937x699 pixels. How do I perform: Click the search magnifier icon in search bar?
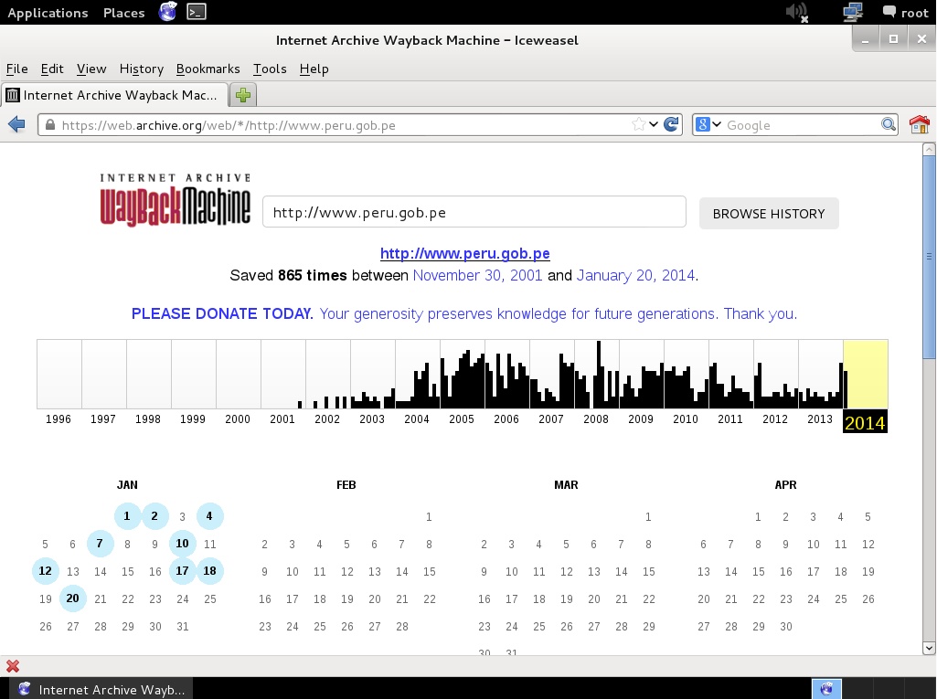888,125
